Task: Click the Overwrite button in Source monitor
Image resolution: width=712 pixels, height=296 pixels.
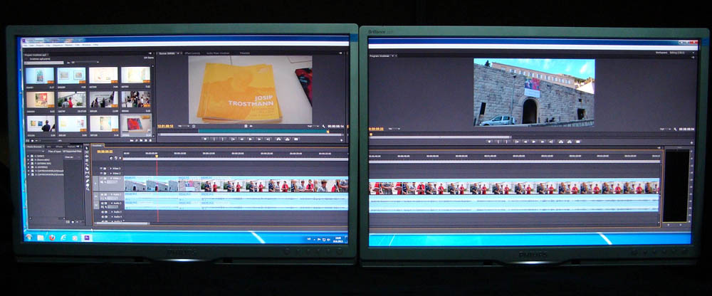Action: click(288, 139)
